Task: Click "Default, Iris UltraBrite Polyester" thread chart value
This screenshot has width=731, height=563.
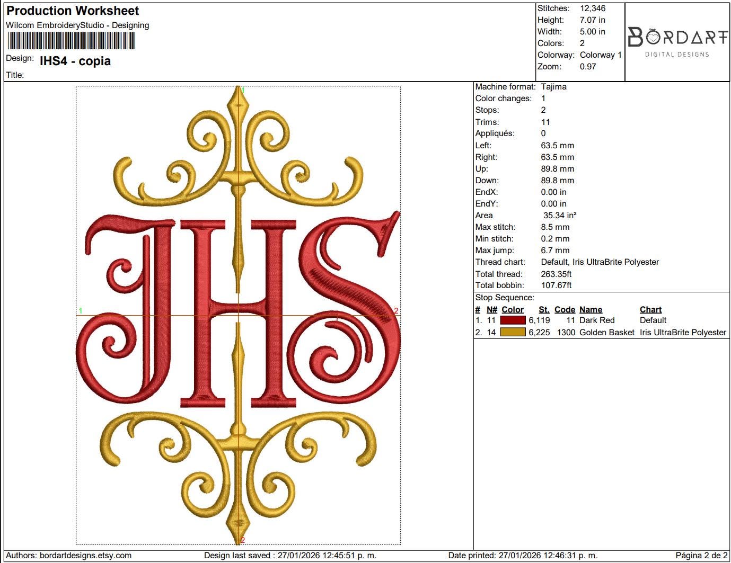Action: (x=600, y=262)
